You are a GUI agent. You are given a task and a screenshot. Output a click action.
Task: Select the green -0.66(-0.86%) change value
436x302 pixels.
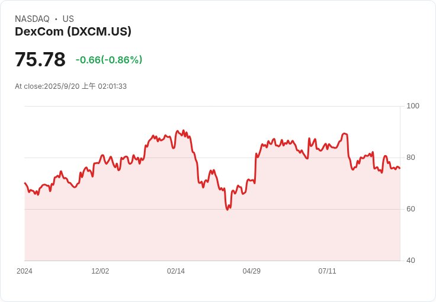109,60
